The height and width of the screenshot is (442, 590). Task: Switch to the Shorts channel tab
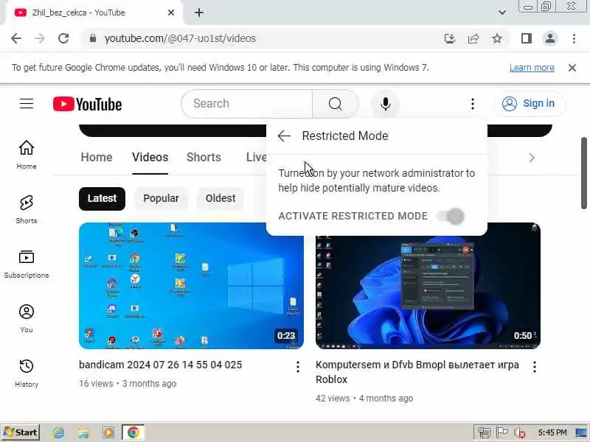pos(204,157)
